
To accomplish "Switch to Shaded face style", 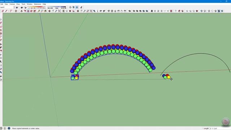I will [215, 11].
